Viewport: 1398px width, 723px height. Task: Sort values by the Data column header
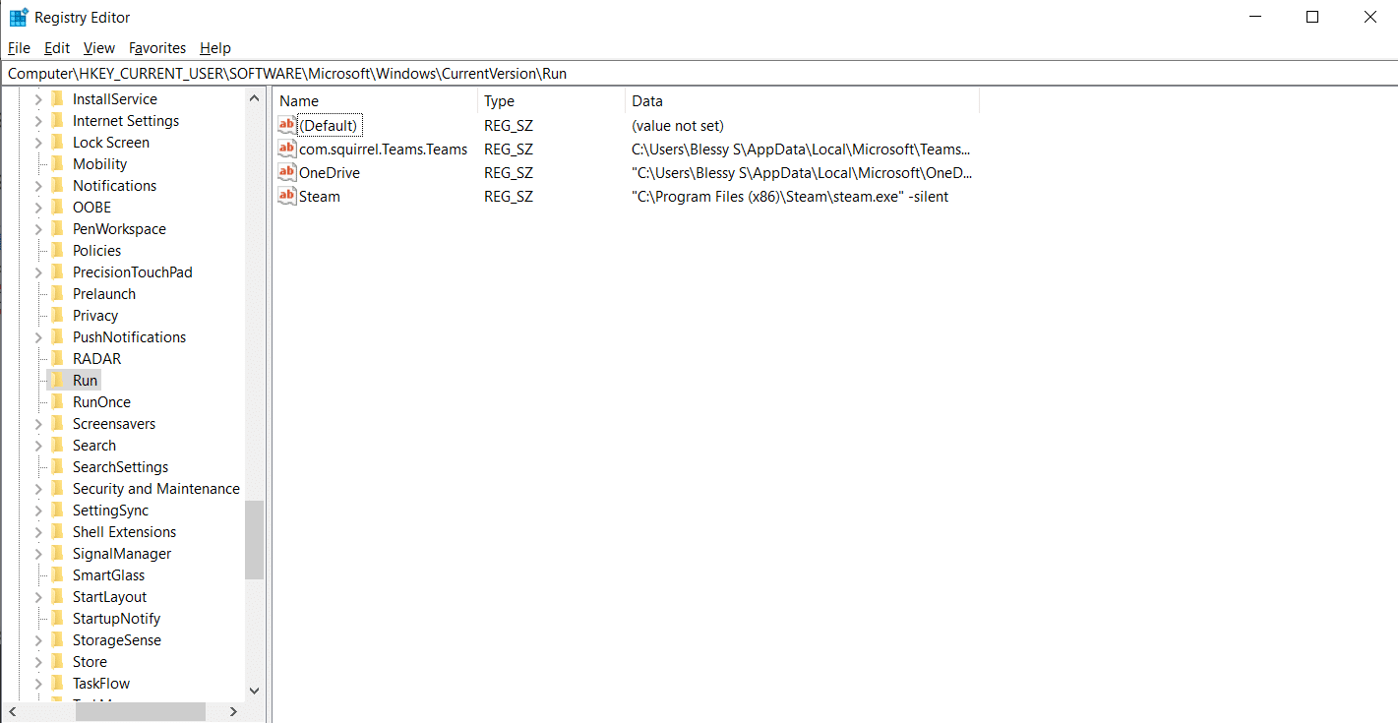coord(802,100)
